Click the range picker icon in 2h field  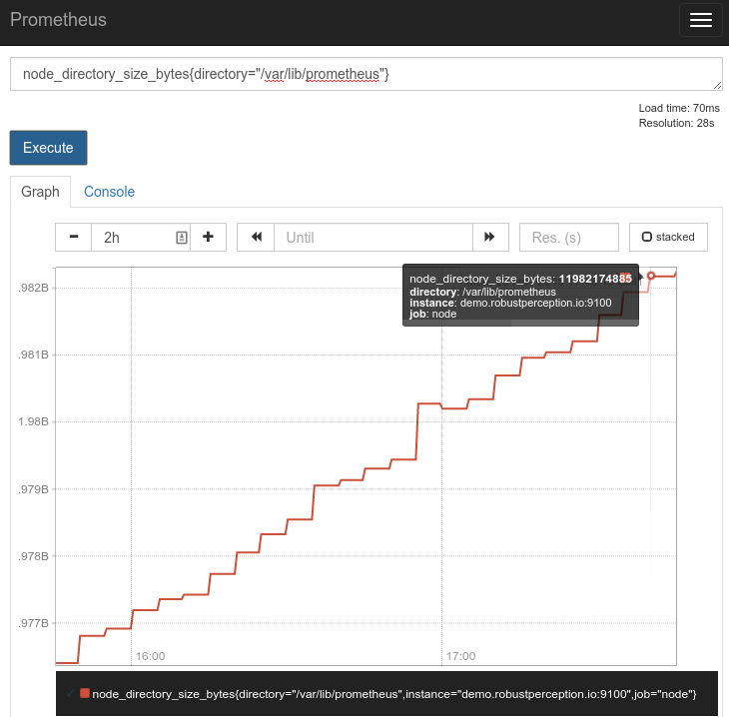click(x=182, y=238)
